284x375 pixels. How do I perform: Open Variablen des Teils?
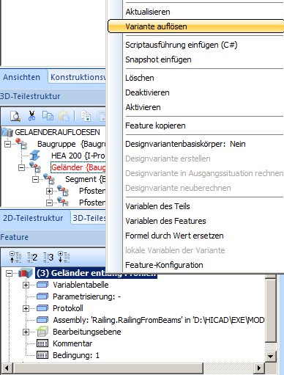(157, 206)
